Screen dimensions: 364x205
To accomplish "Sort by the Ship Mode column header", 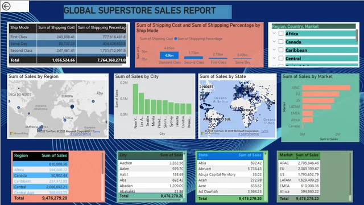I will pyautogui.click(x=23, y=28).
